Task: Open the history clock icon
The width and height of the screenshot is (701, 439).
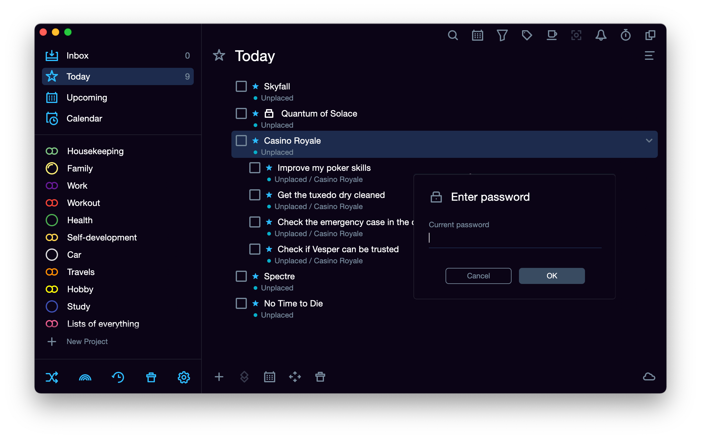Action: (x=118, y=377)
